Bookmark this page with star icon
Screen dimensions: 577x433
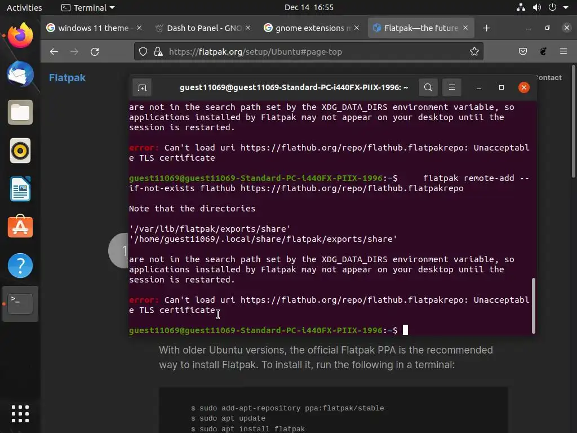click(474, 51)
